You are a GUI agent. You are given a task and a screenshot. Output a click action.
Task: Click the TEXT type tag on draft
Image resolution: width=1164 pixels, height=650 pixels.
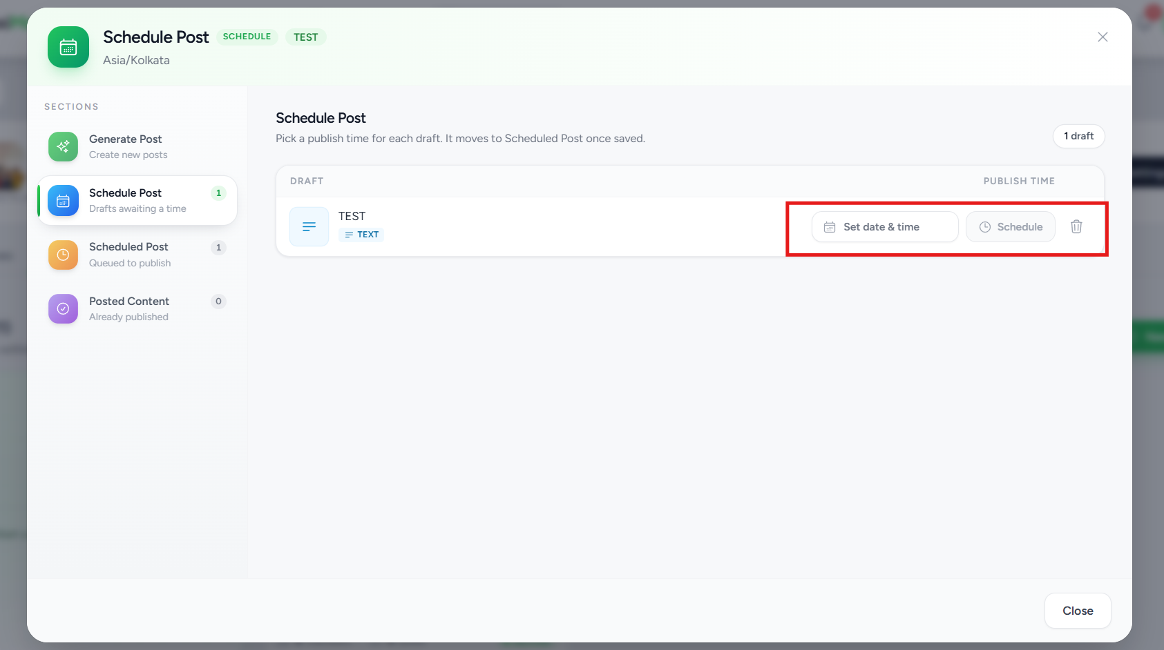361,235
